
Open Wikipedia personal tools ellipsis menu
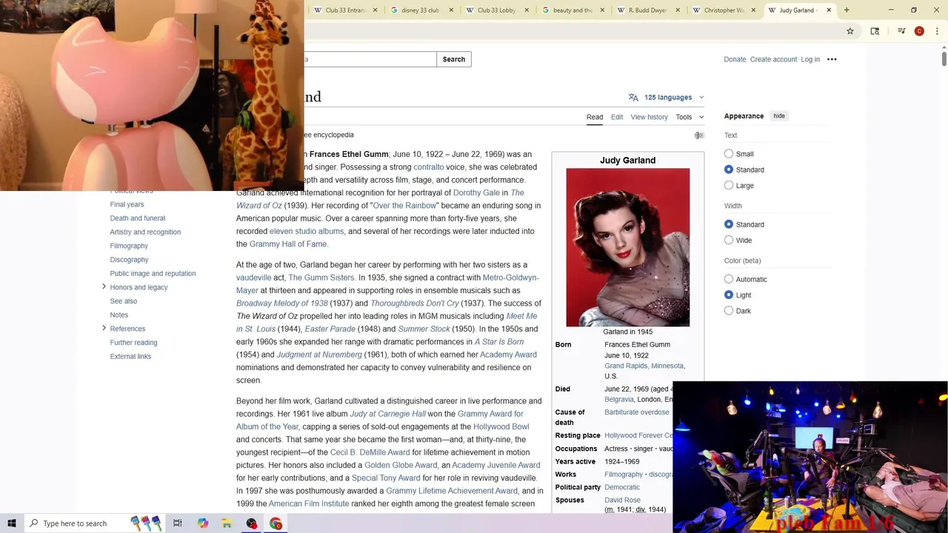832,59
